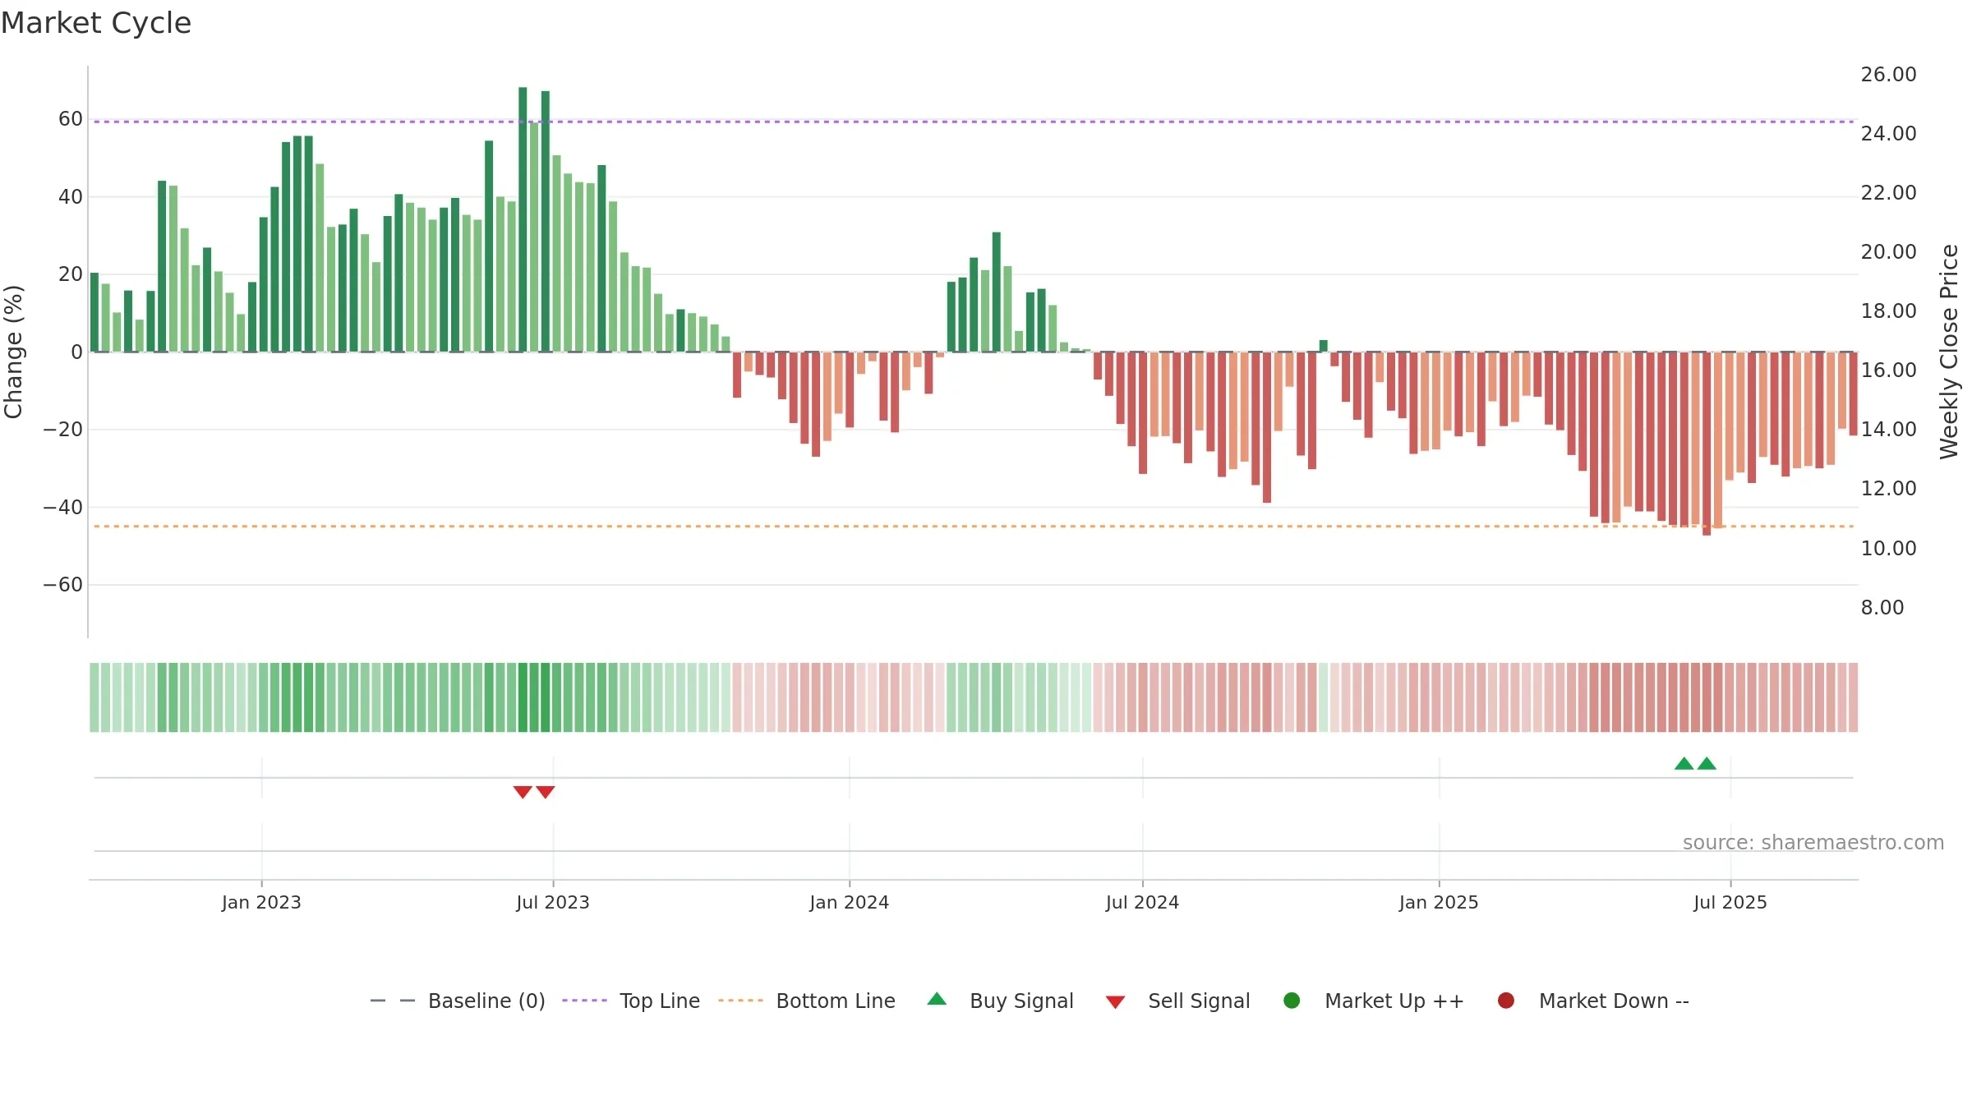Toggle the Top Line legend entry
Screen dimensions: 1972x1109
[631, 1001]
